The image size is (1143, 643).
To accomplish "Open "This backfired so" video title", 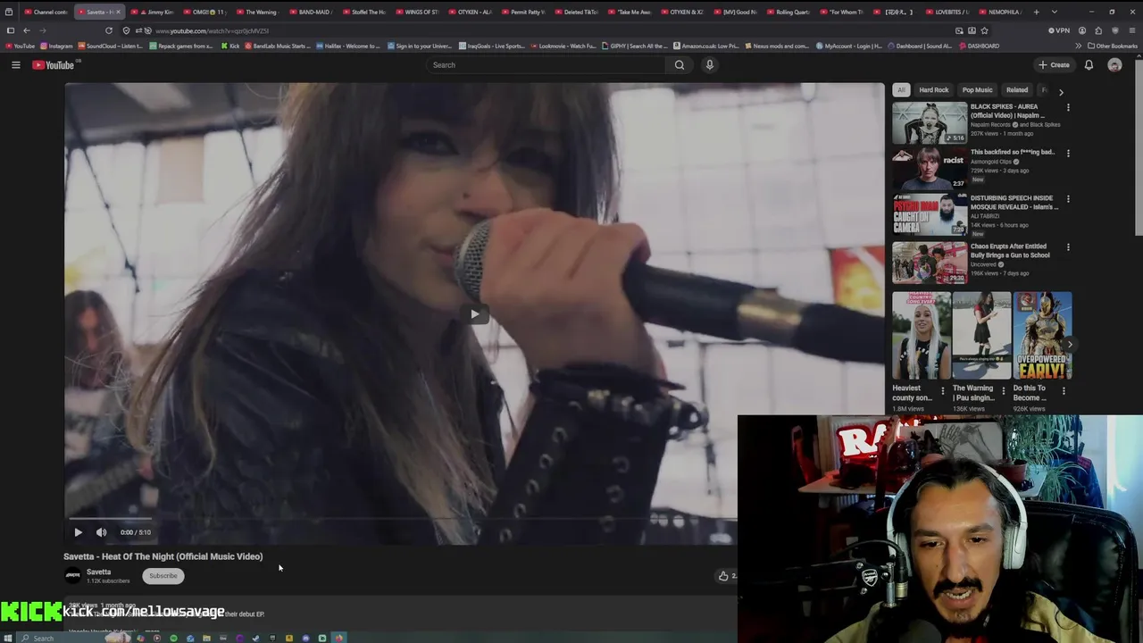I will pyautogui.click(x=1013, y=152).
